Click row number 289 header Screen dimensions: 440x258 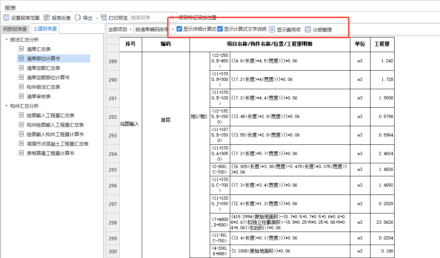[x=113, y=62]
